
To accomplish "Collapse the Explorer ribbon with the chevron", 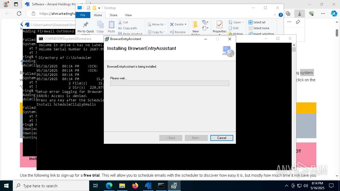I will [x=275, y=15].
